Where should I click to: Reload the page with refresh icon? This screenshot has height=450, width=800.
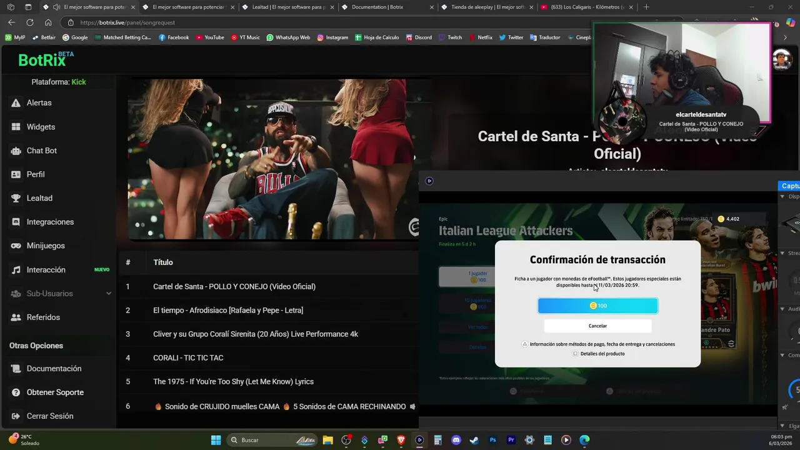tap(29, 22)
